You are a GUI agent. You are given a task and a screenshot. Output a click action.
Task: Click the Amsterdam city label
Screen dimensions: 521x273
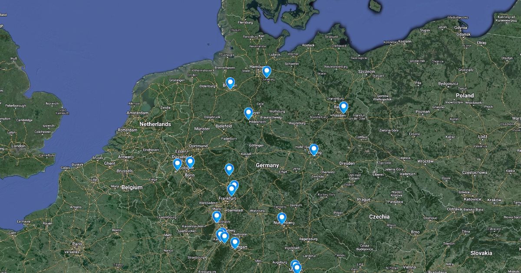coord(138,113)
